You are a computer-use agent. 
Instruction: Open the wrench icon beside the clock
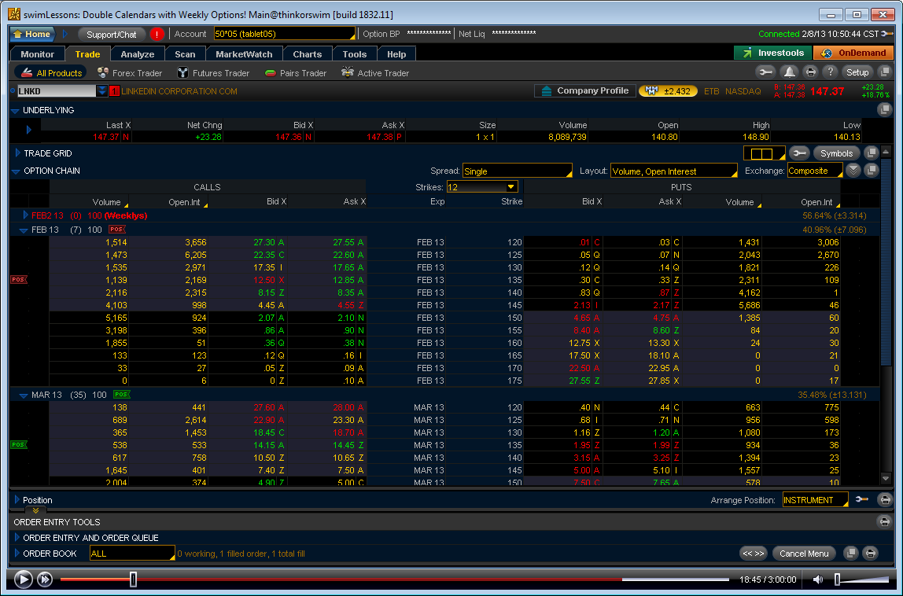887,34
